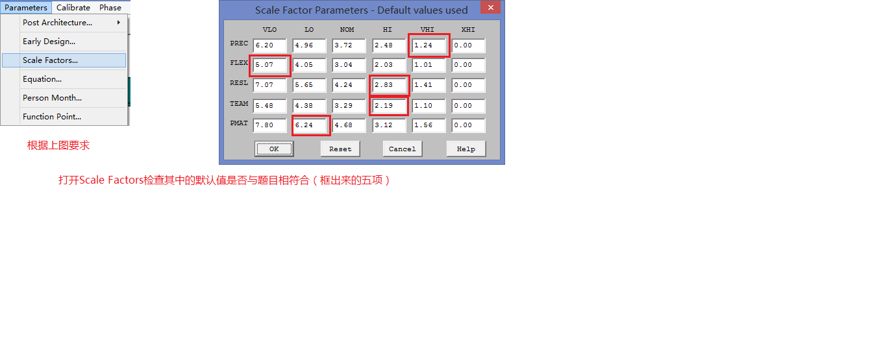Click the VLO column header
The image size is (883, 353).
pyautogui.click(x=269, y=30)
